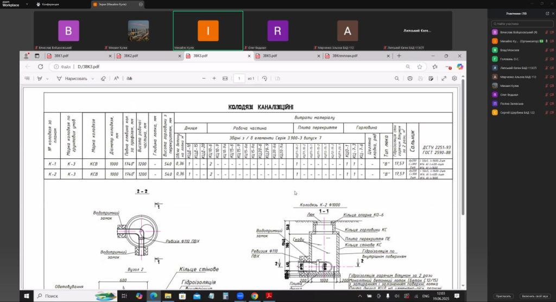Image resolution: width=556 pixels, height=302 pixels.
Task: Expand the highlighter color dropdown arrow
Action: pyautogui.click(x=47, y=79)
